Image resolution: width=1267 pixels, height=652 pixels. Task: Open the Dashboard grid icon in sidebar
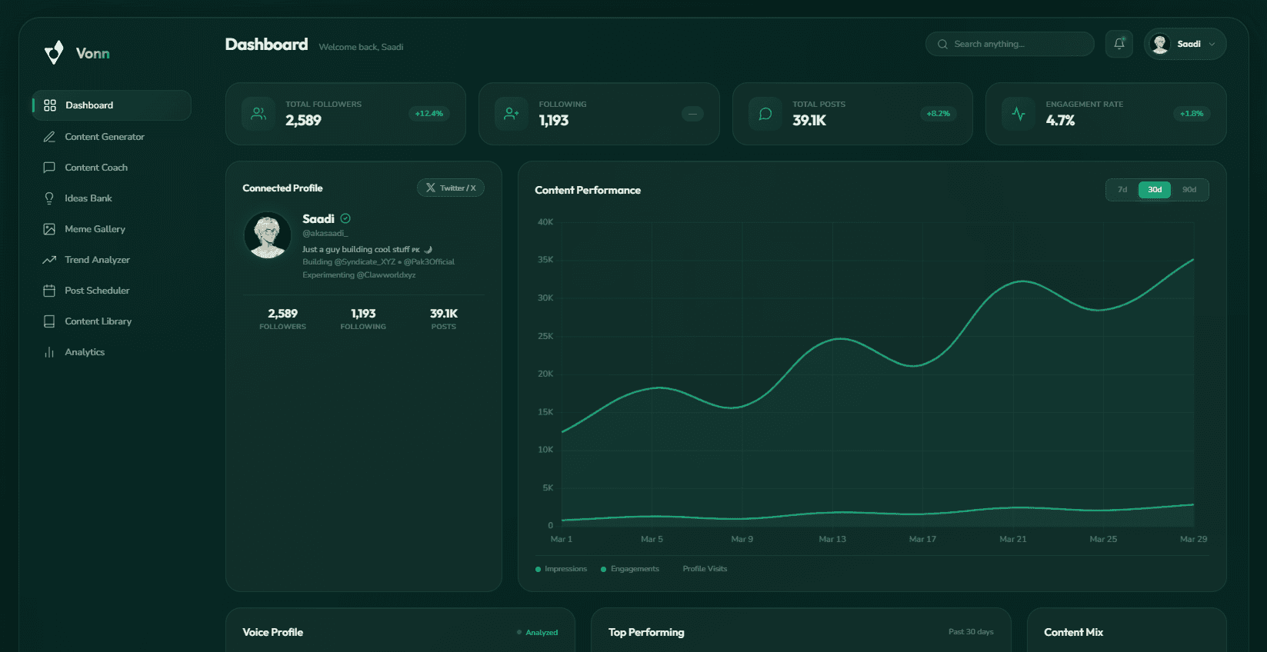tap(50, 105)
